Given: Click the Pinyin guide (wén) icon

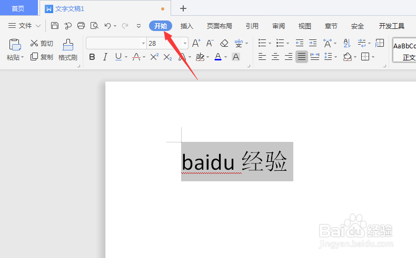Looking at the screenshot, I should (239, 43).
